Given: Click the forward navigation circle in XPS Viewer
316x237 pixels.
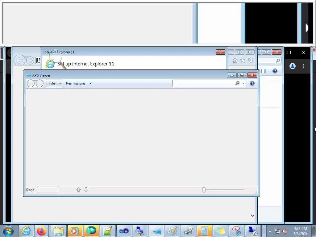Looking at the screenshot, I should (39, 83).
